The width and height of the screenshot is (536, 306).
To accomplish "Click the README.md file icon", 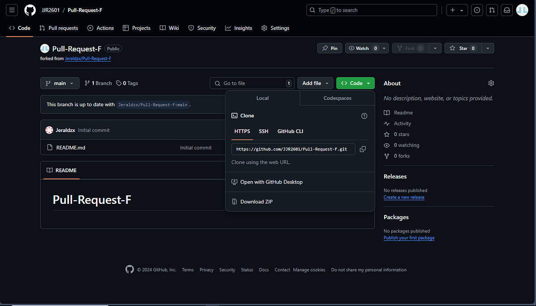I will pyautogui.click(x=50, y=147).
